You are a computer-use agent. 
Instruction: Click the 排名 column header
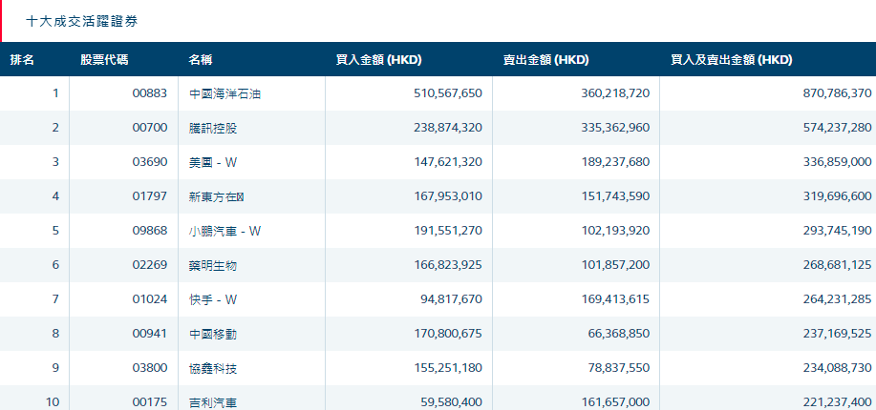22,60
